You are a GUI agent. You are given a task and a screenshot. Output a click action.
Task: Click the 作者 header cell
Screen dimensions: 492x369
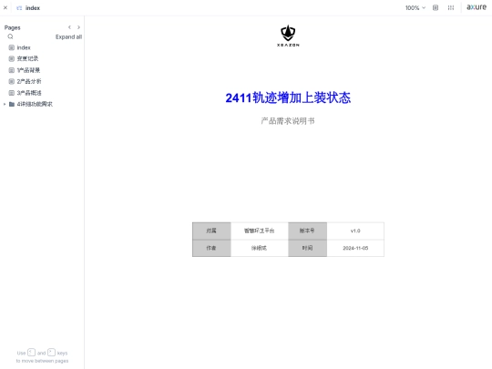pos(211,248)
